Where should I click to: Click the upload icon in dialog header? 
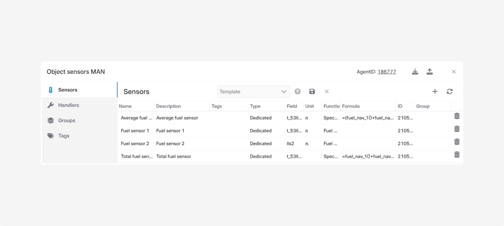coord(429,72)
